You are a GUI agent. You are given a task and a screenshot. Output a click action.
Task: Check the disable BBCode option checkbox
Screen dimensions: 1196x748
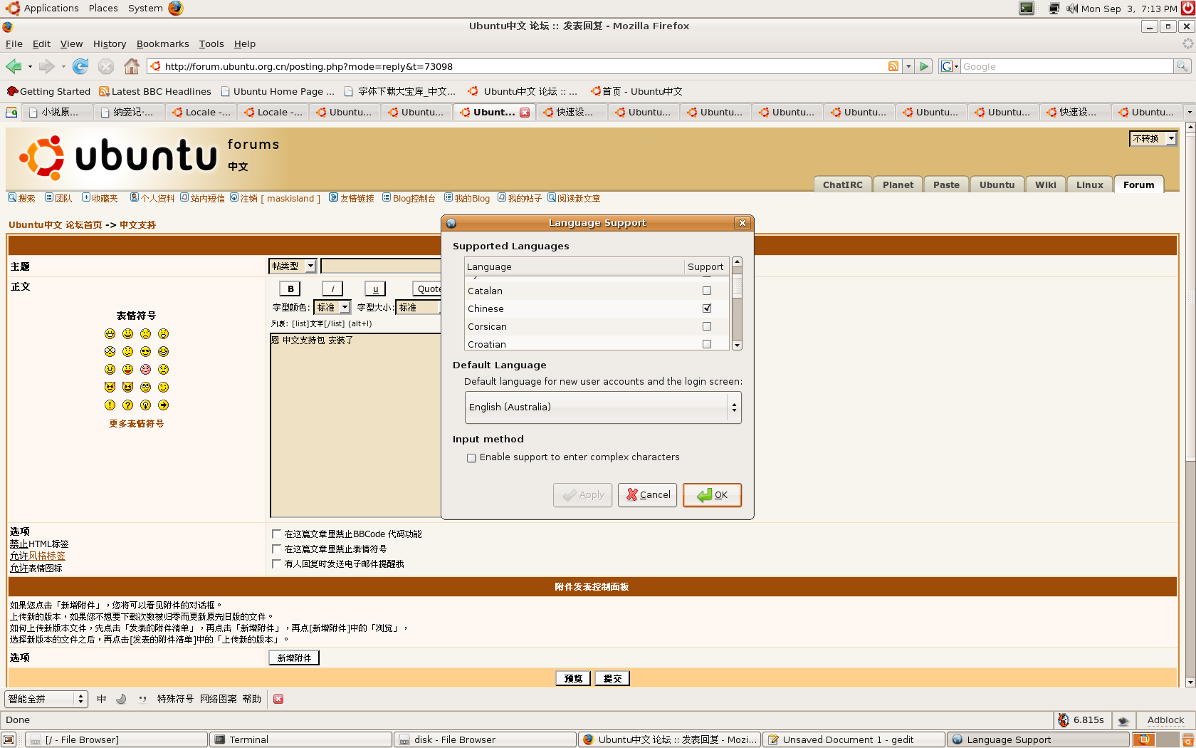pyautogui.click(x=277, y=534)
